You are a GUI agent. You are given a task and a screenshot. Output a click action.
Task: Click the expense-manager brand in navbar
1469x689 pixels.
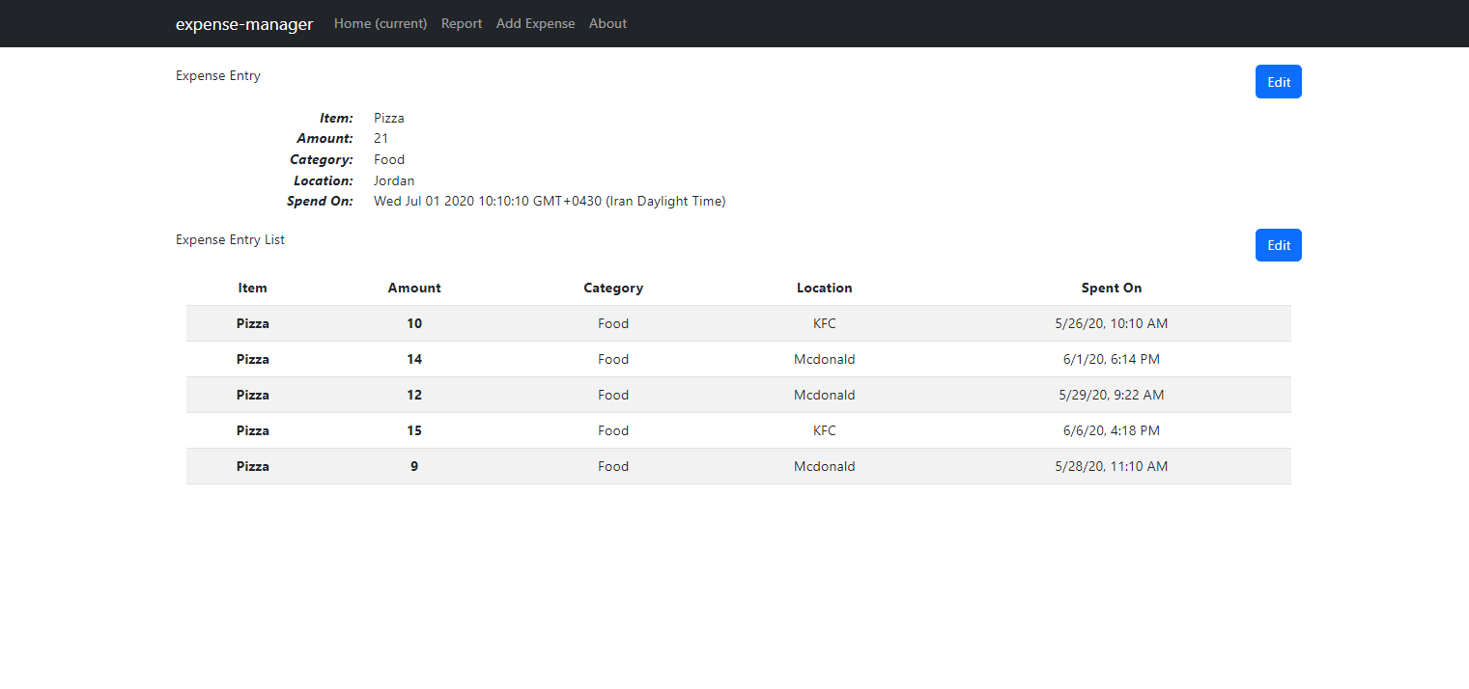[x=243, y=23]
